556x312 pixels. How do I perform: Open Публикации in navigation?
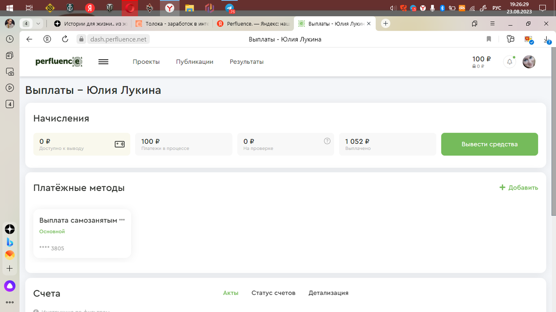pos(195,61)
